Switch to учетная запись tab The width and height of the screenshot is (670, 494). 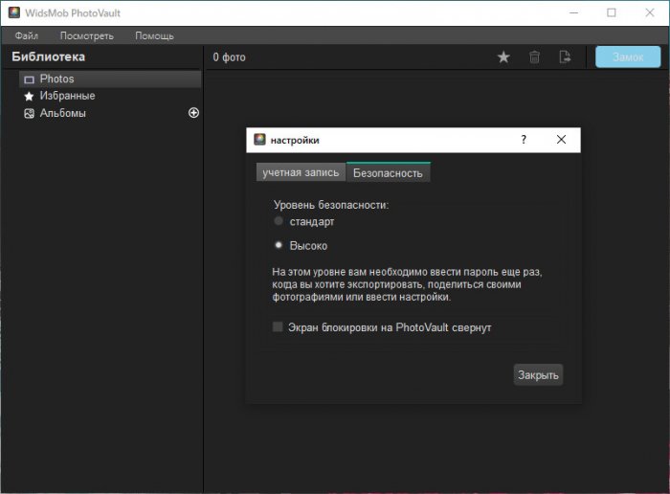pyautogui.click(x=301, y=172)
